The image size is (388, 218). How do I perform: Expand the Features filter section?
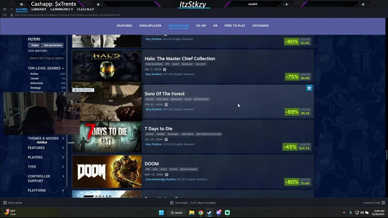coord(46,148)
